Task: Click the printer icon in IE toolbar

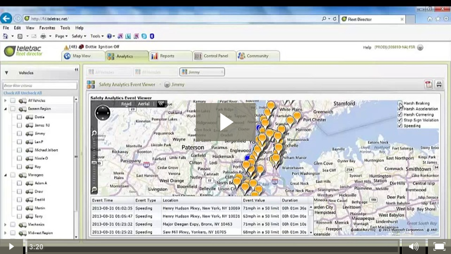Action: [x=43, y=36]
